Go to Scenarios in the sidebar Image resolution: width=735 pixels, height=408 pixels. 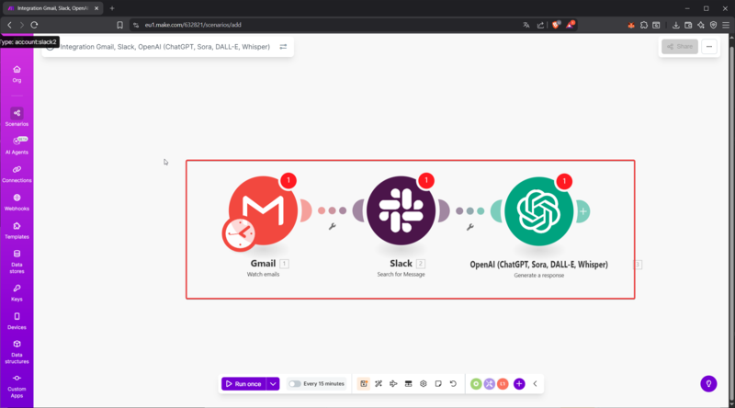[17, 117]
